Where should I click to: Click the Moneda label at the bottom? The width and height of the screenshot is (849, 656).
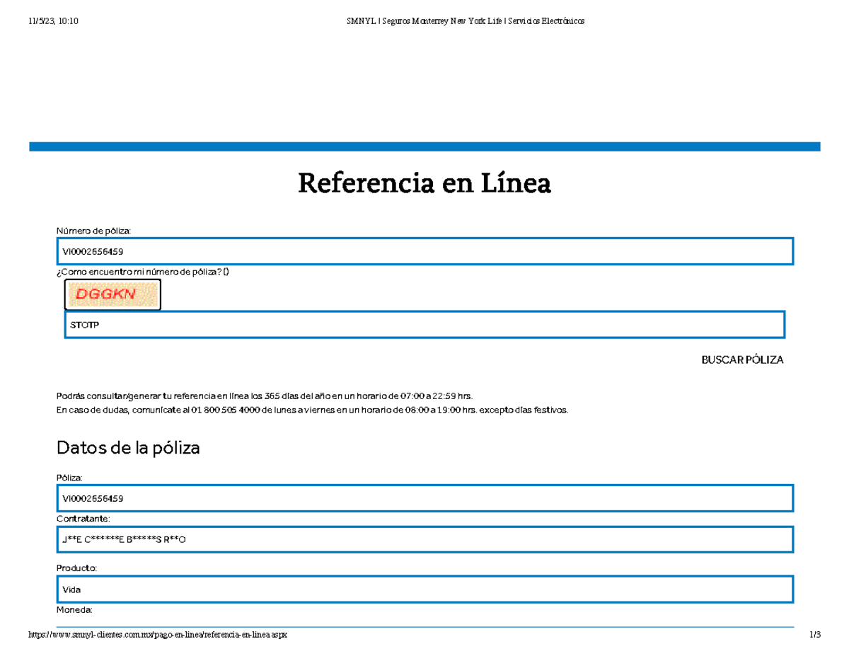pyautogui.click(x=74, y=609)
